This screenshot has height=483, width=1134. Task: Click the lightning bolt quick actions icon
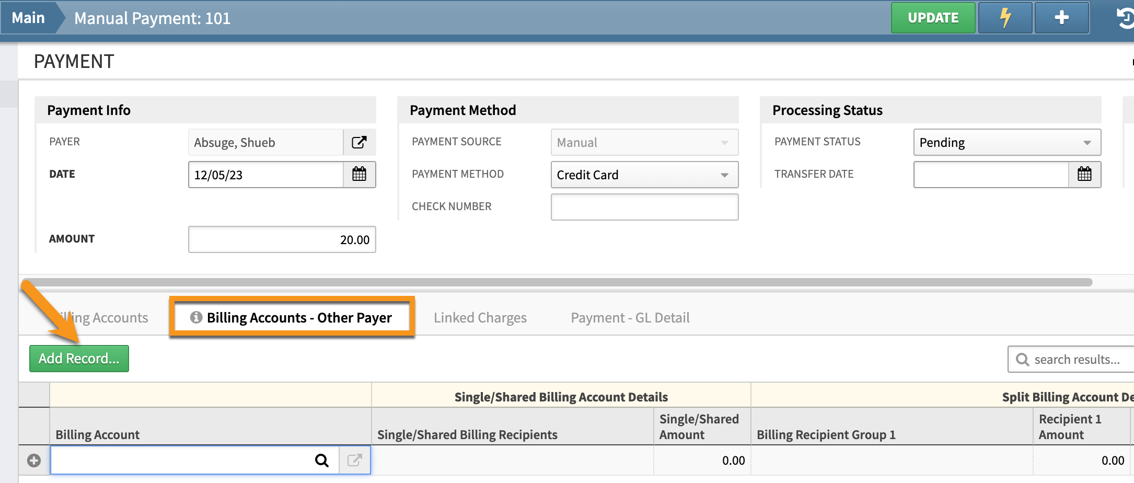click(x=1004, y=17)
